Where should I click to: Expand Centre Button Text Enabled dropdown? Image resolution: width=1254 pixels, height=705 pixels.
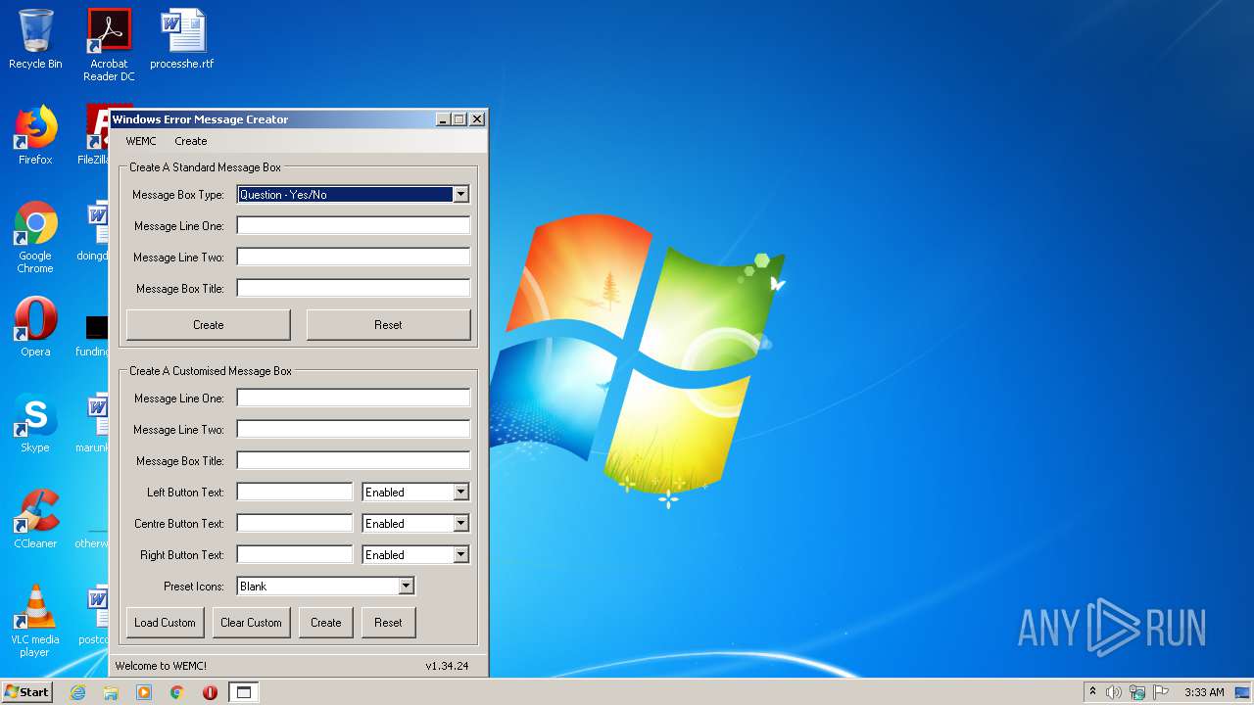(460, 524)
